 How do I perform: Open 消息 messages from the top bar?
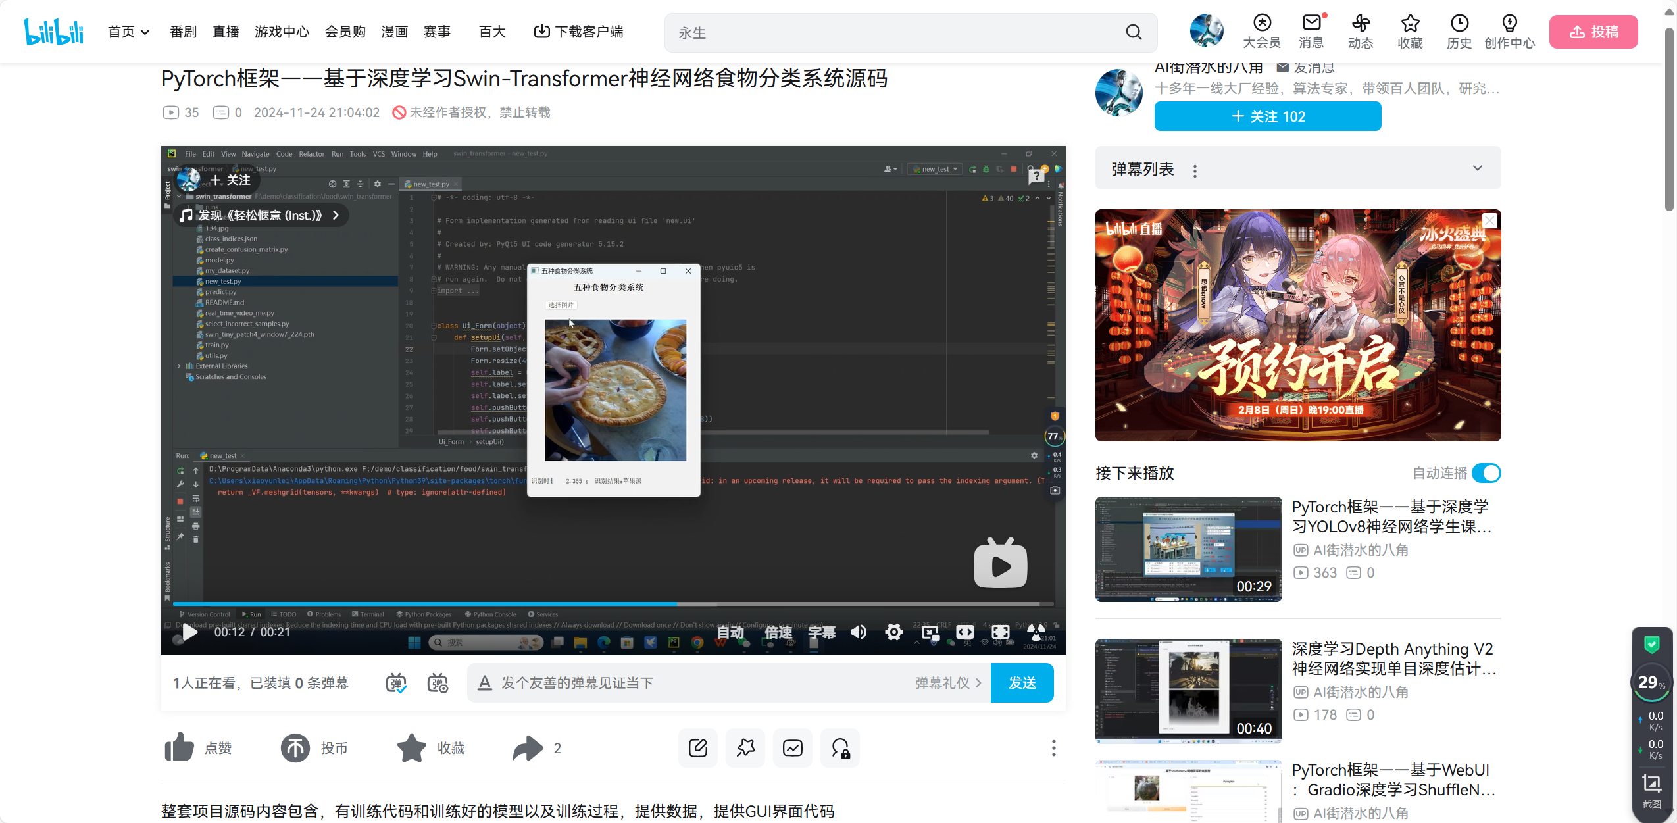(x=1311, y=31)
